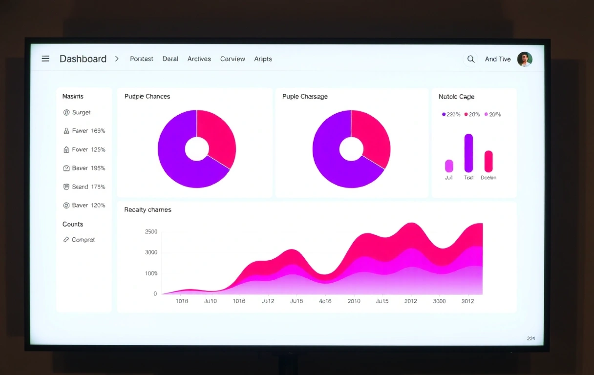Click the Baver 195% calendar icon
The image size is (594, 375).
point(67,168)
